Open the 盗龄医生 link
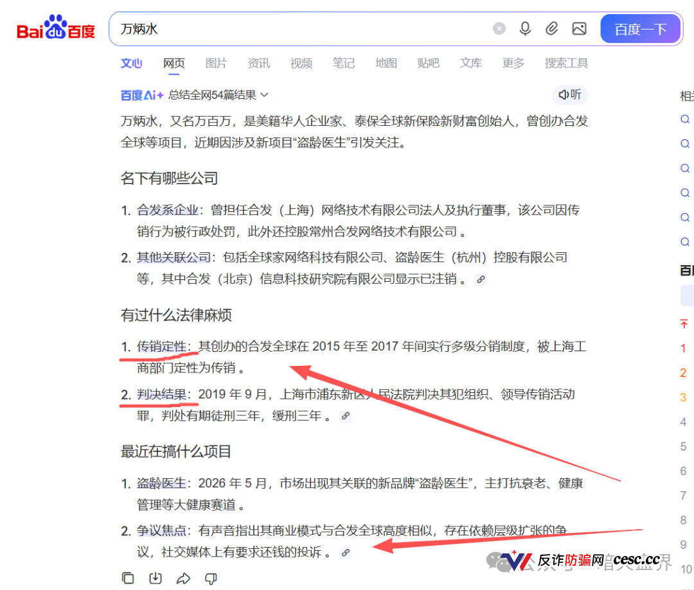 click(161, 483)
